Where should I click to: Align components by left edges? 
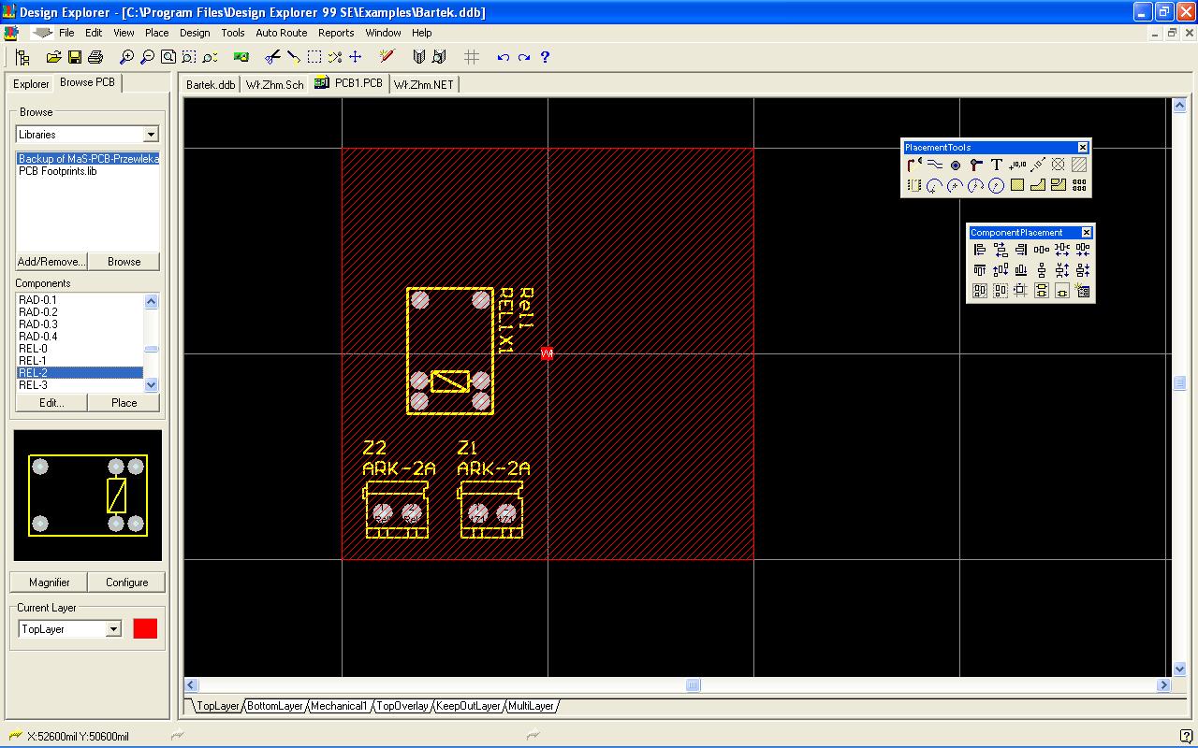(980, 250)
